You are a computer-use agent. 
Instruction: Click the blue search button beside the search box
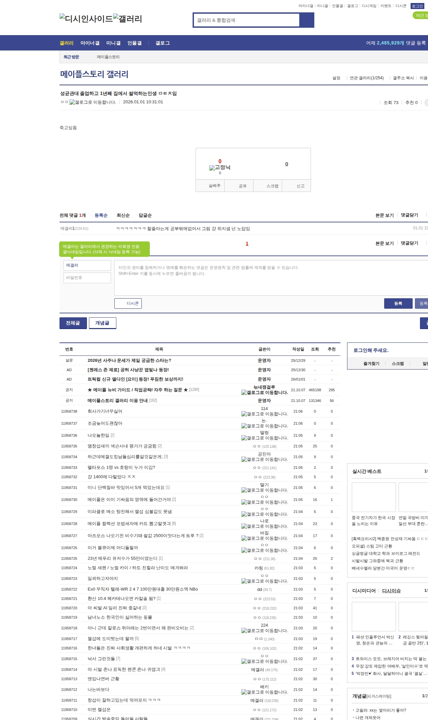click(307, 20)
